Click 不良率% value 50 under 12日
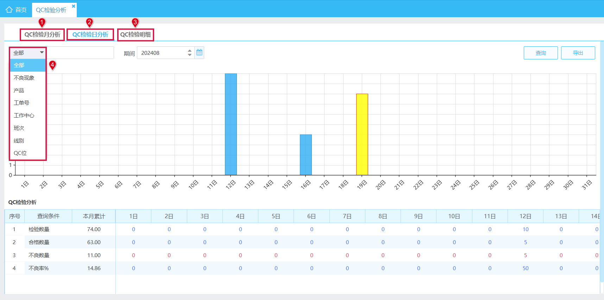The width and height of the screenshot is (604, 300). [526, 268]
